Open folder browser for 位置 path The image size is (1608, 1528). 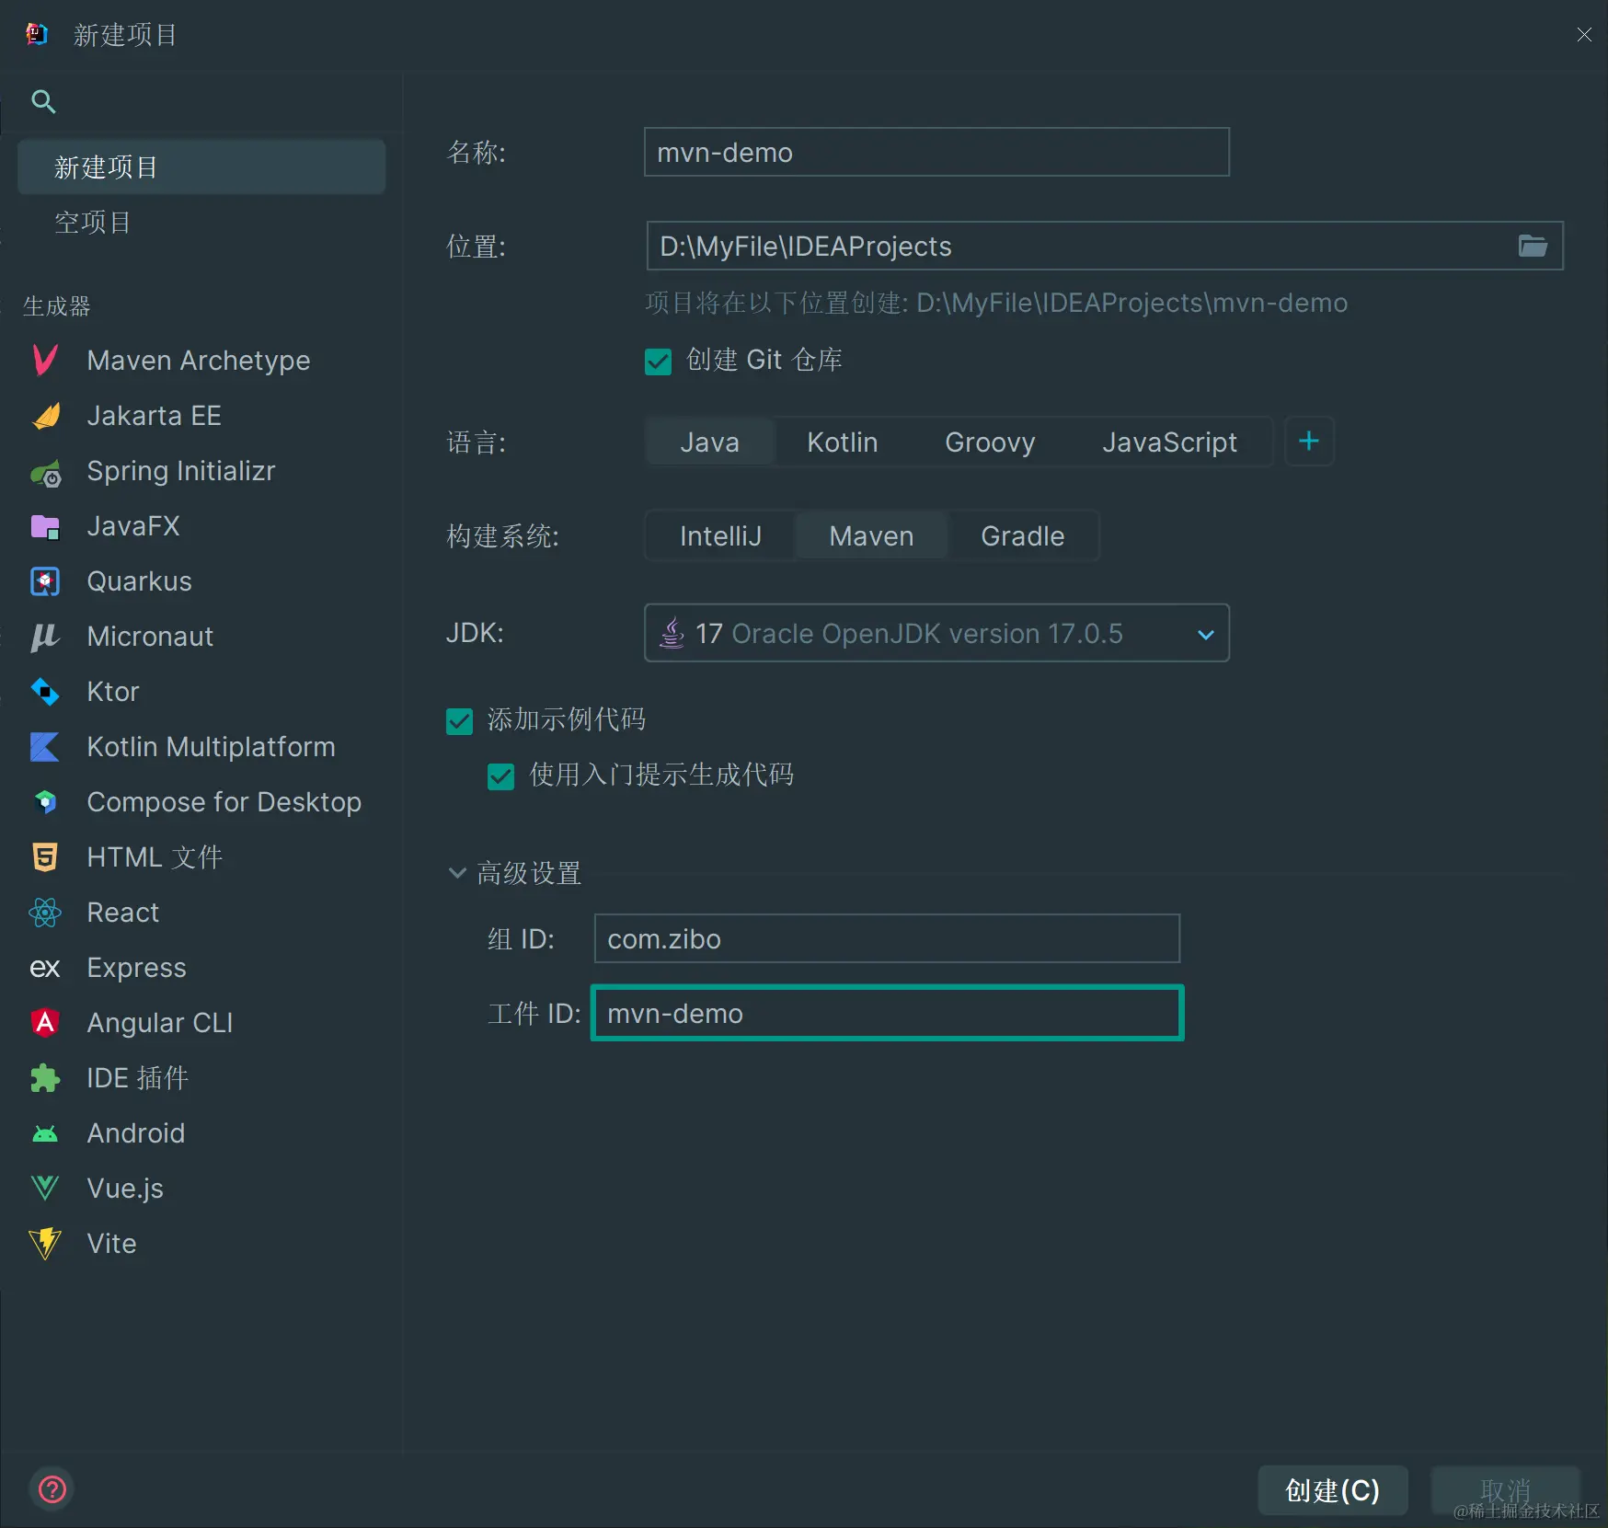1533,246
